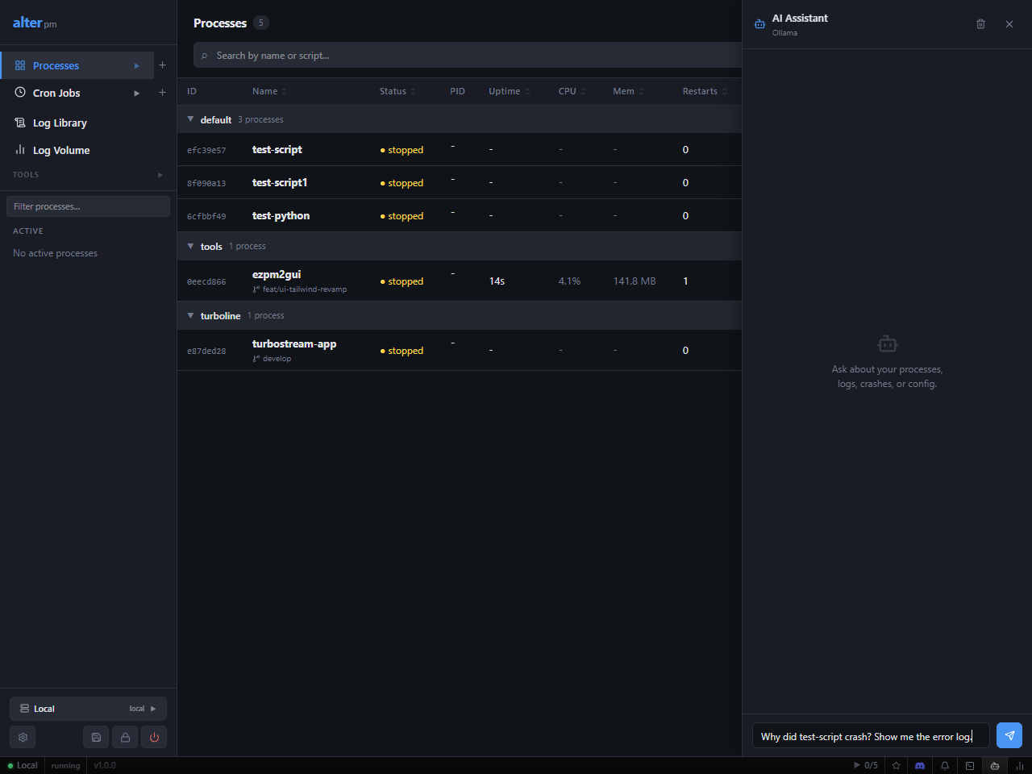Open the Local server selector dropdown
The image size is (1032, 774).
pyautogui.click(x=88, y=709)
